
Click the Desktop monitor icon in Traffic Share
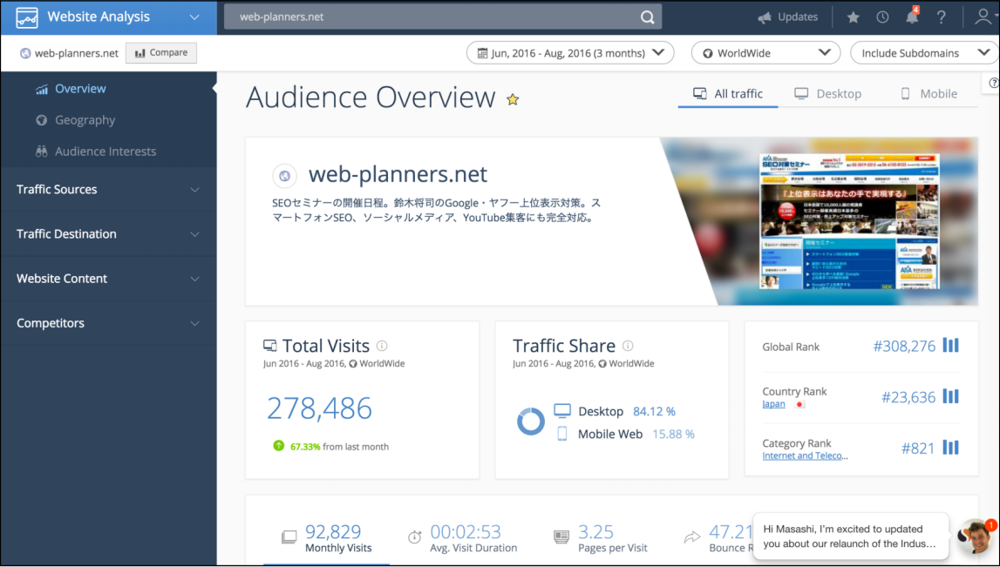pos(561,411)
